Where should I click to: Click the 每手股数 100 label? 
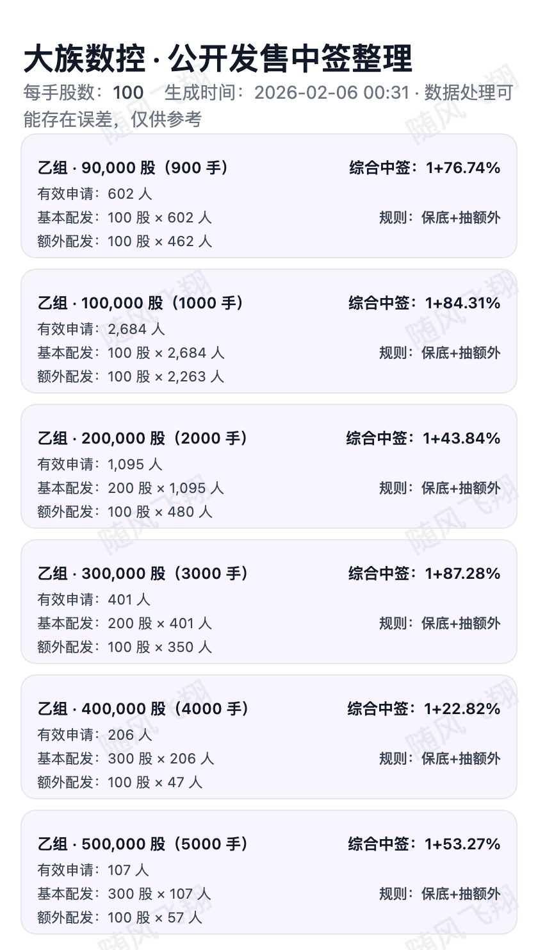pyautogui.click(x=83, y=93)
